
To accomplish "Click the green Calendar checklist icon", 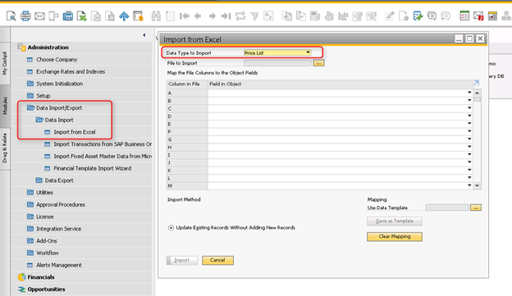I will coord(464,16).
